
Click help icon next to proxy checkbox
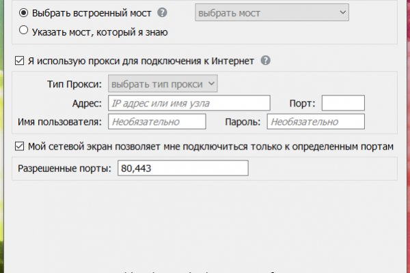[266, 61]
